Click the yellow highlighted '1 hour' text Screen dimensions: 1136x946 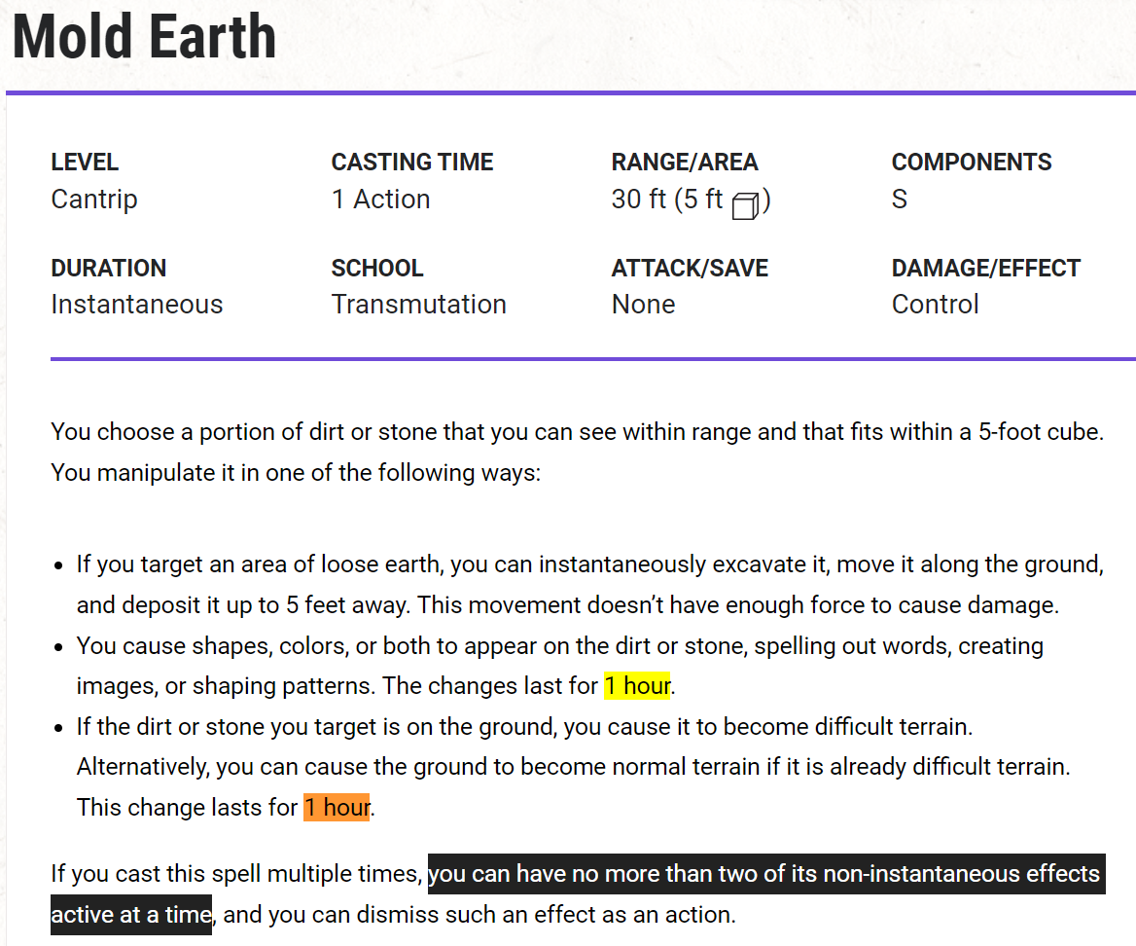click(638, 685)
